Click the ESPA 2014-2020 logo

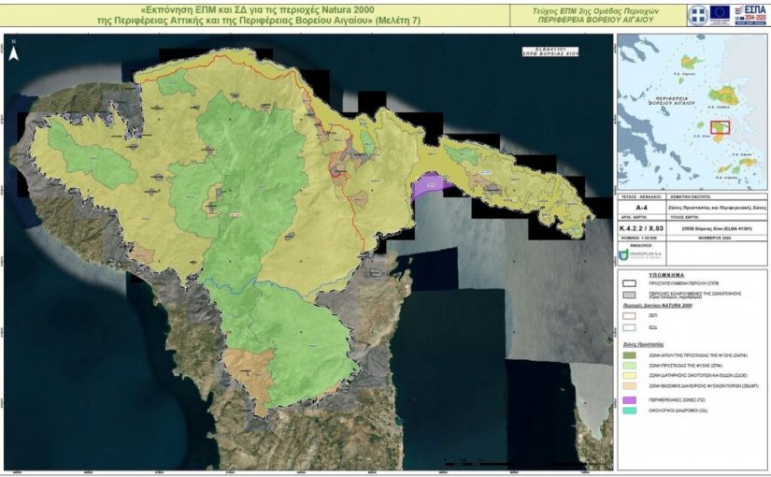tap(748, 13)
